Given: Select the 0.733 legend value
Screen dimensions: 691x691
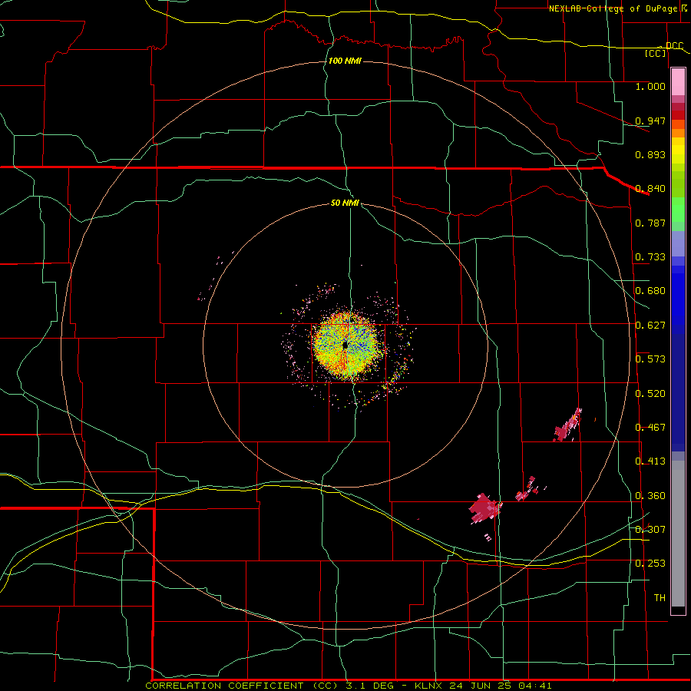Looking at the screenshot, I should [650, 257].
